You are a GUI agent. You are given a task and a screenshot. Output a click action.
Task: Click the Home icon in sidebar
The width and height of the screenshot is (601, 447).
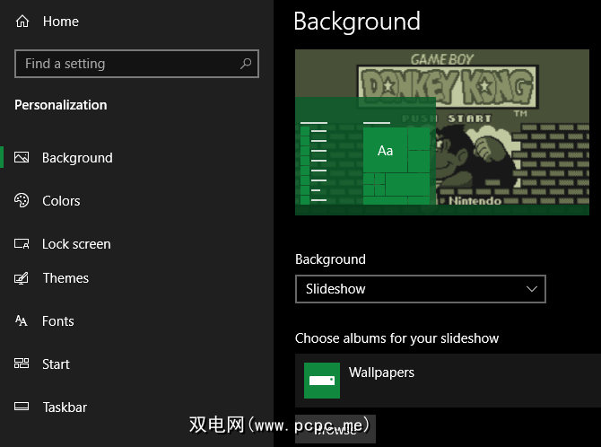[22, 22]
